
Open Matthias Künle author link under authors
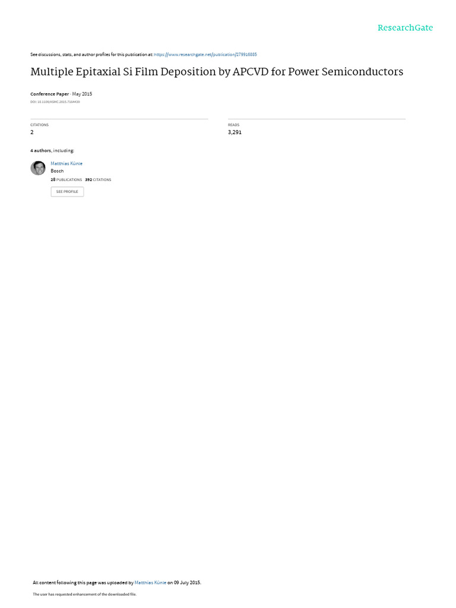tap(66, 164)
